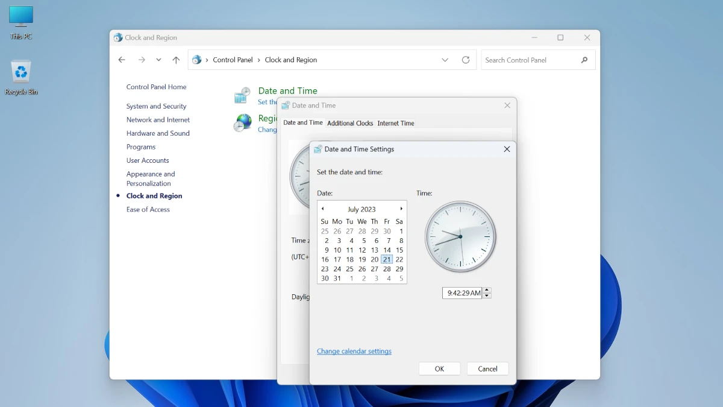Select July 6 in the calendar

click(377, 241)
